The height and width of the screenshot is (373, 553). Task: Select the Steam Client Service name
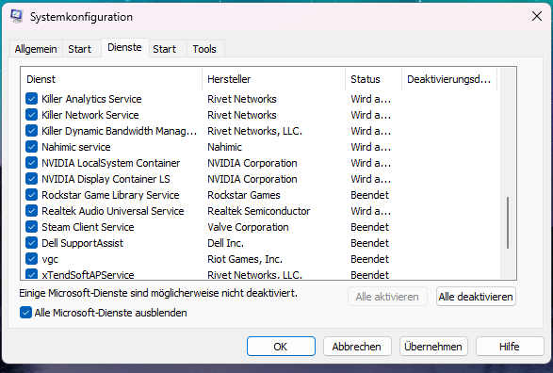(x=88, y=227)
